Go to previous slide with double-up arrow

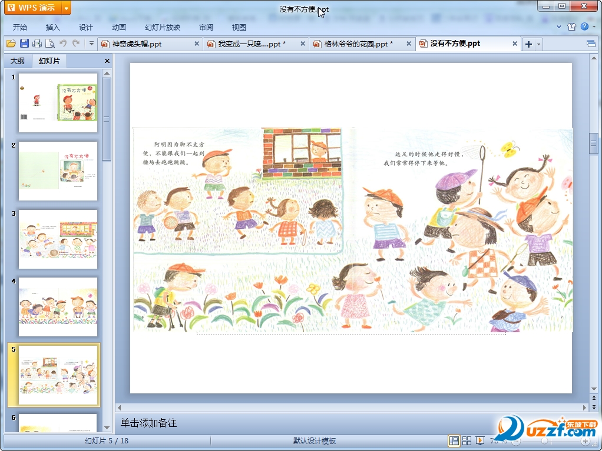(594, 397)
